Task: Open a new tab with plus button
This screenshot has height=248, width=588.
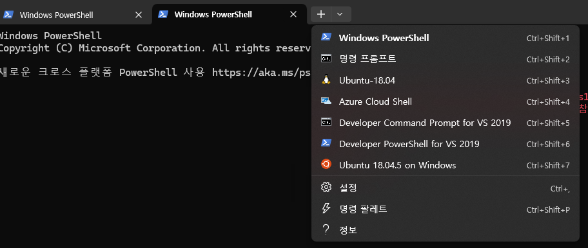Action: pyautogui.click(x=321, y=14)
